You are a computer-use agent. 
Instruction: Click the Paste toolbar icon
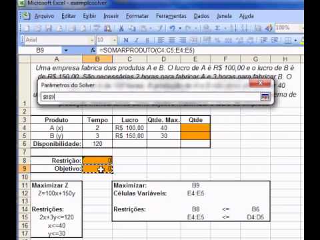click(x=143, y=28)
